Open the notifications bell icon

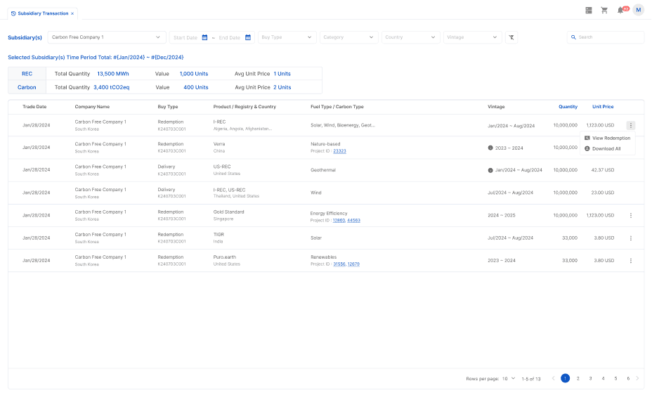(x=620, y=10)
